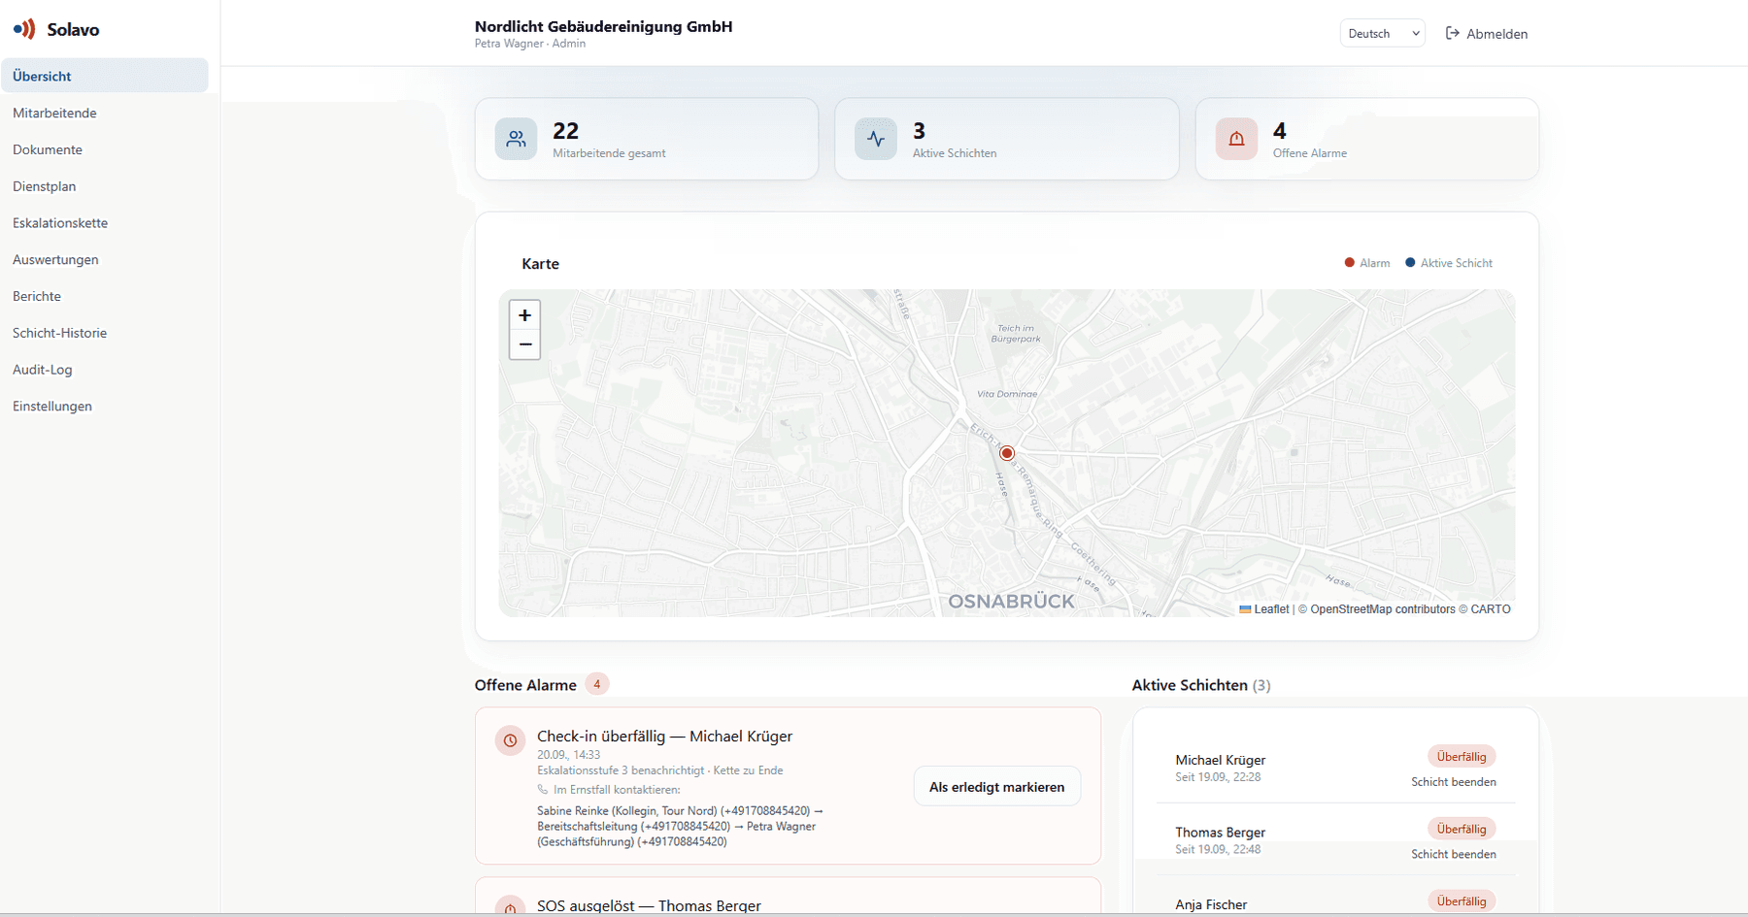Click the alarm bell icon on Offene Alarme card
The height and width of the screenshot is (917, 1748).
(1236, 139)
